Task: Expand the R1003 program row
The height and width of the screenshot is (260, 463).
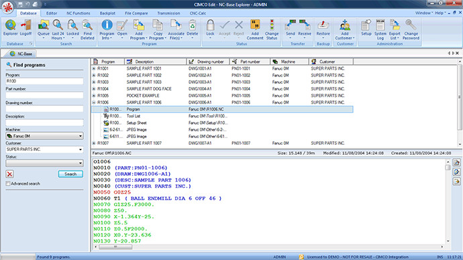Action: click(x=94, y=82)
